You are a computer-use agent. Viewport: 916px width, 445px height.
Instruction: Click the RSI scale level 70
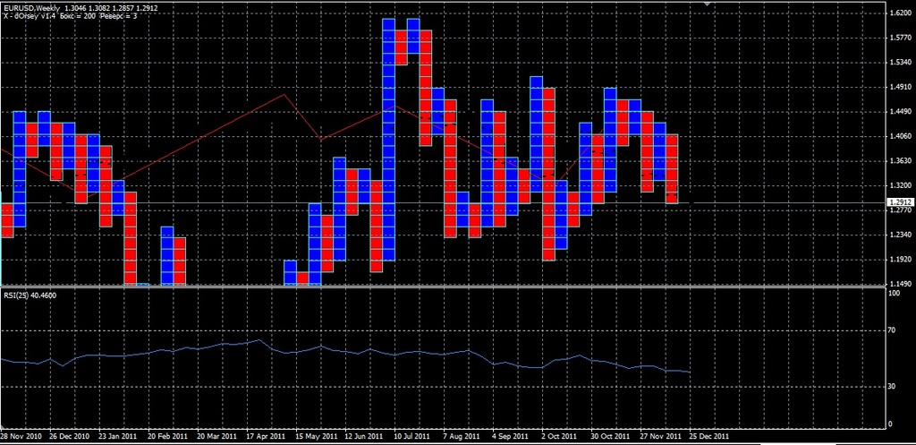(x=892, y=331)
